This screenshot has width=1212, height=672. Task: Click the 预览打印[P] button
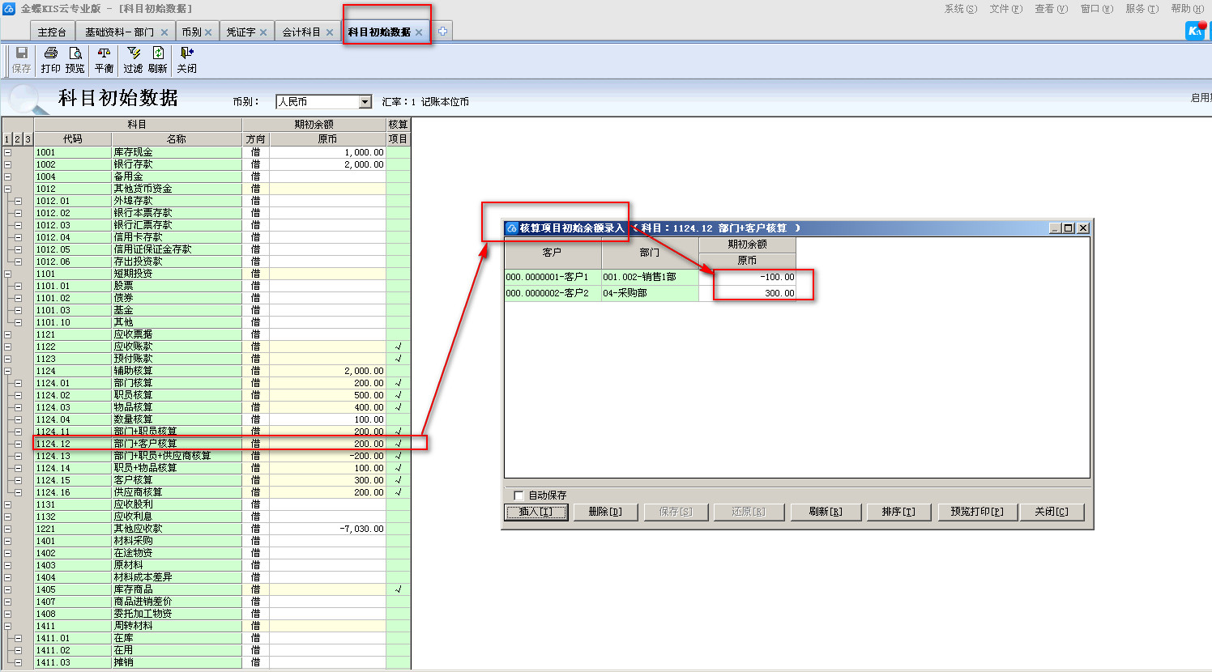pyautogui.click(x=976, y=512)
